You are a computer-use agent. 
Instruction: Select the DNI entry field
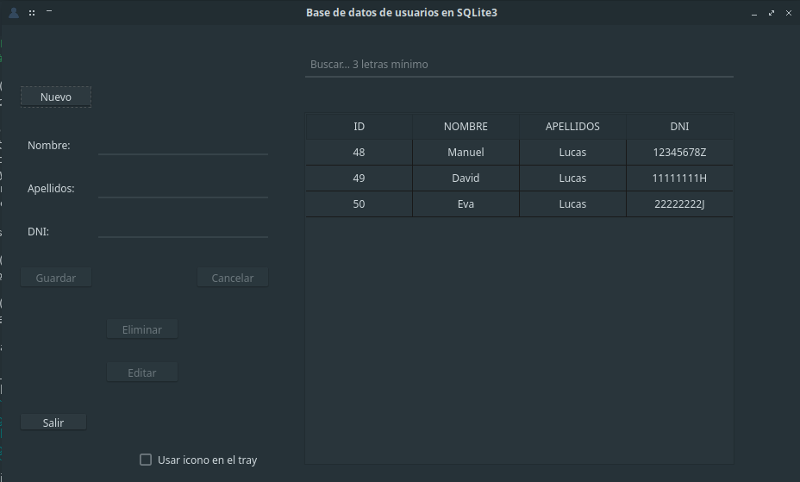183,231
